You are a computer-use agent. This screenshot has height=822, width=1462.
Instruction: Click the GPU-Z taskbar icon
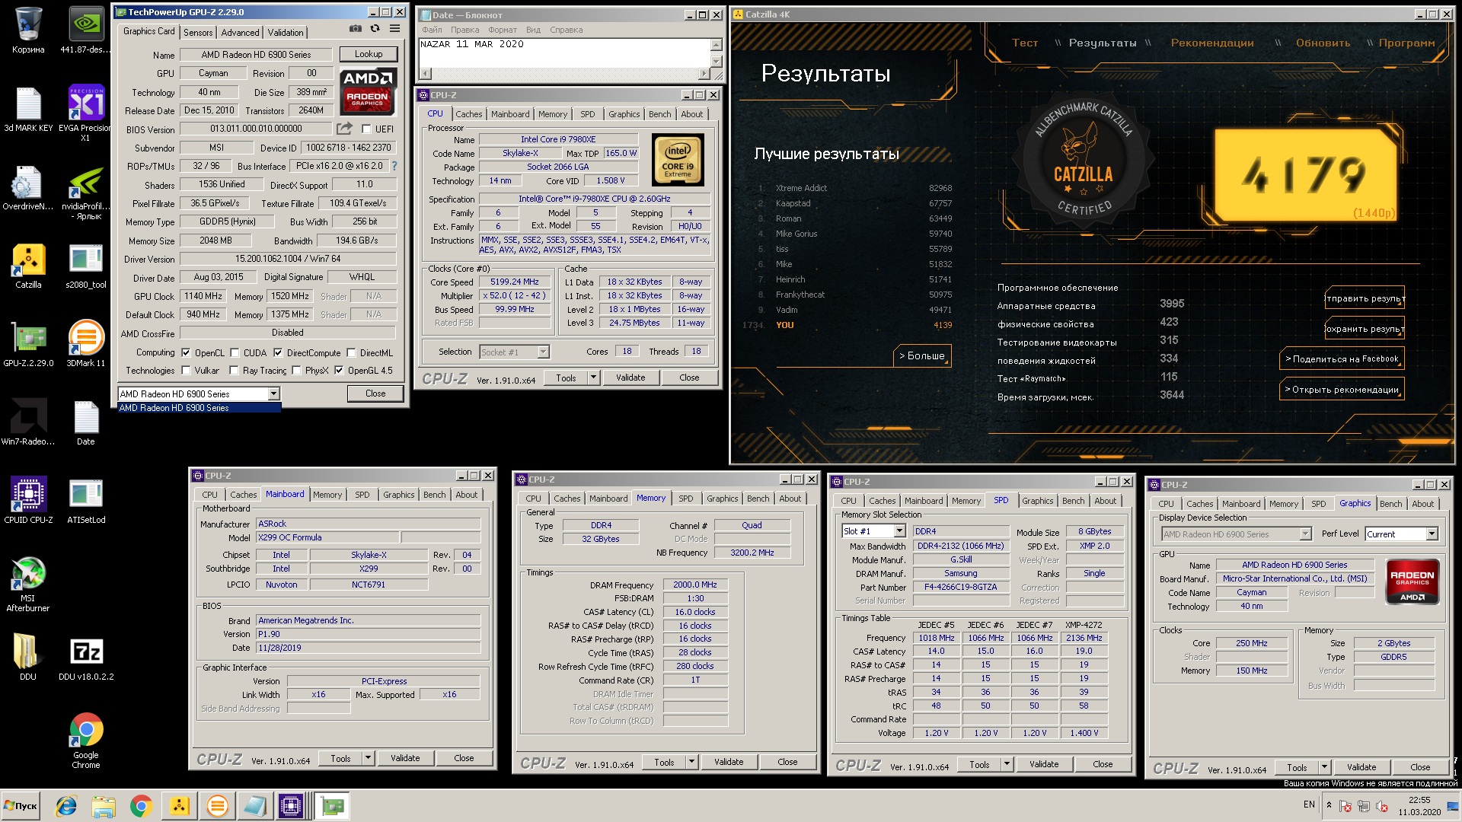(331, 806)
